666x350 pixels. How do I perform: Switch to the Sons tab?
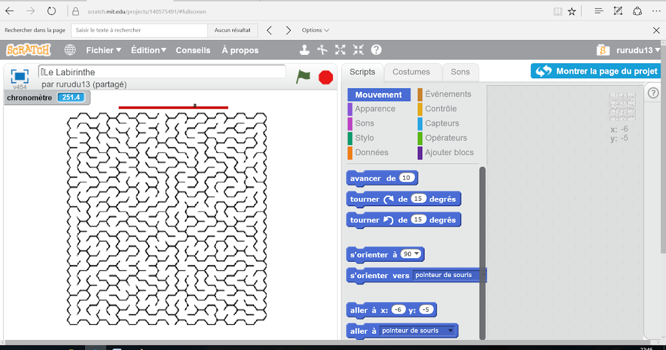[460, 72]
